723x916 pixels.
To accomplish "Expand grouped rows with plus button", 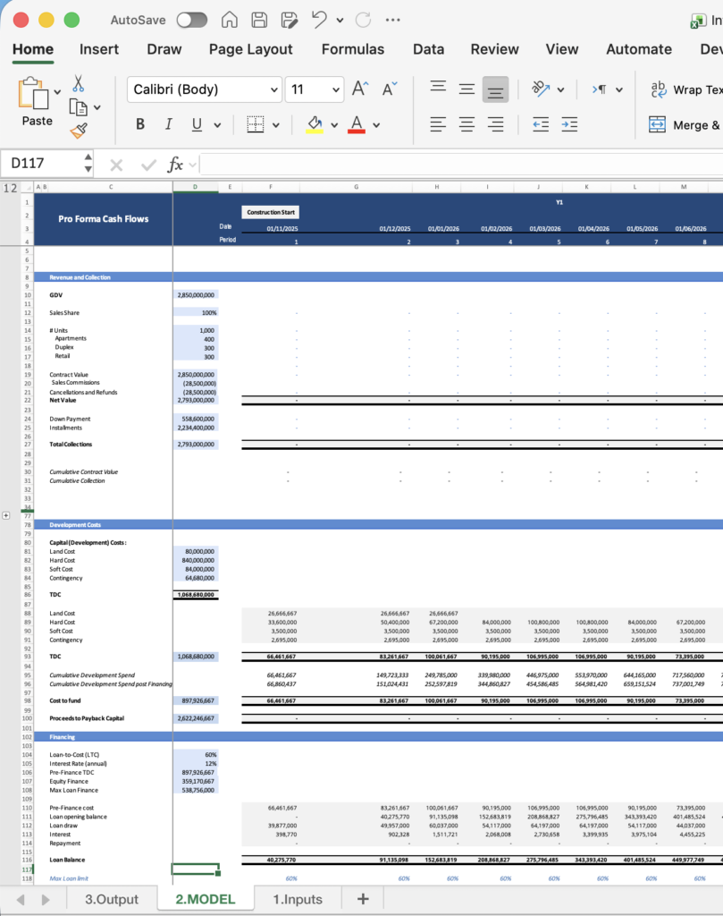I will point(7,516).
